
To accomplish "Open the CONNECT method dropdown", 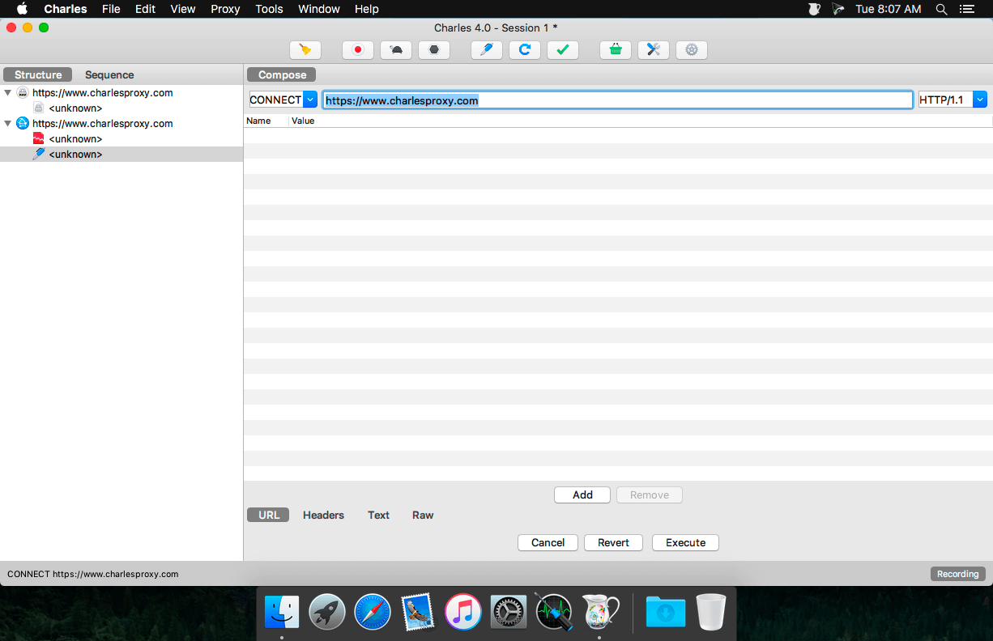I will [x=309, y=100].
